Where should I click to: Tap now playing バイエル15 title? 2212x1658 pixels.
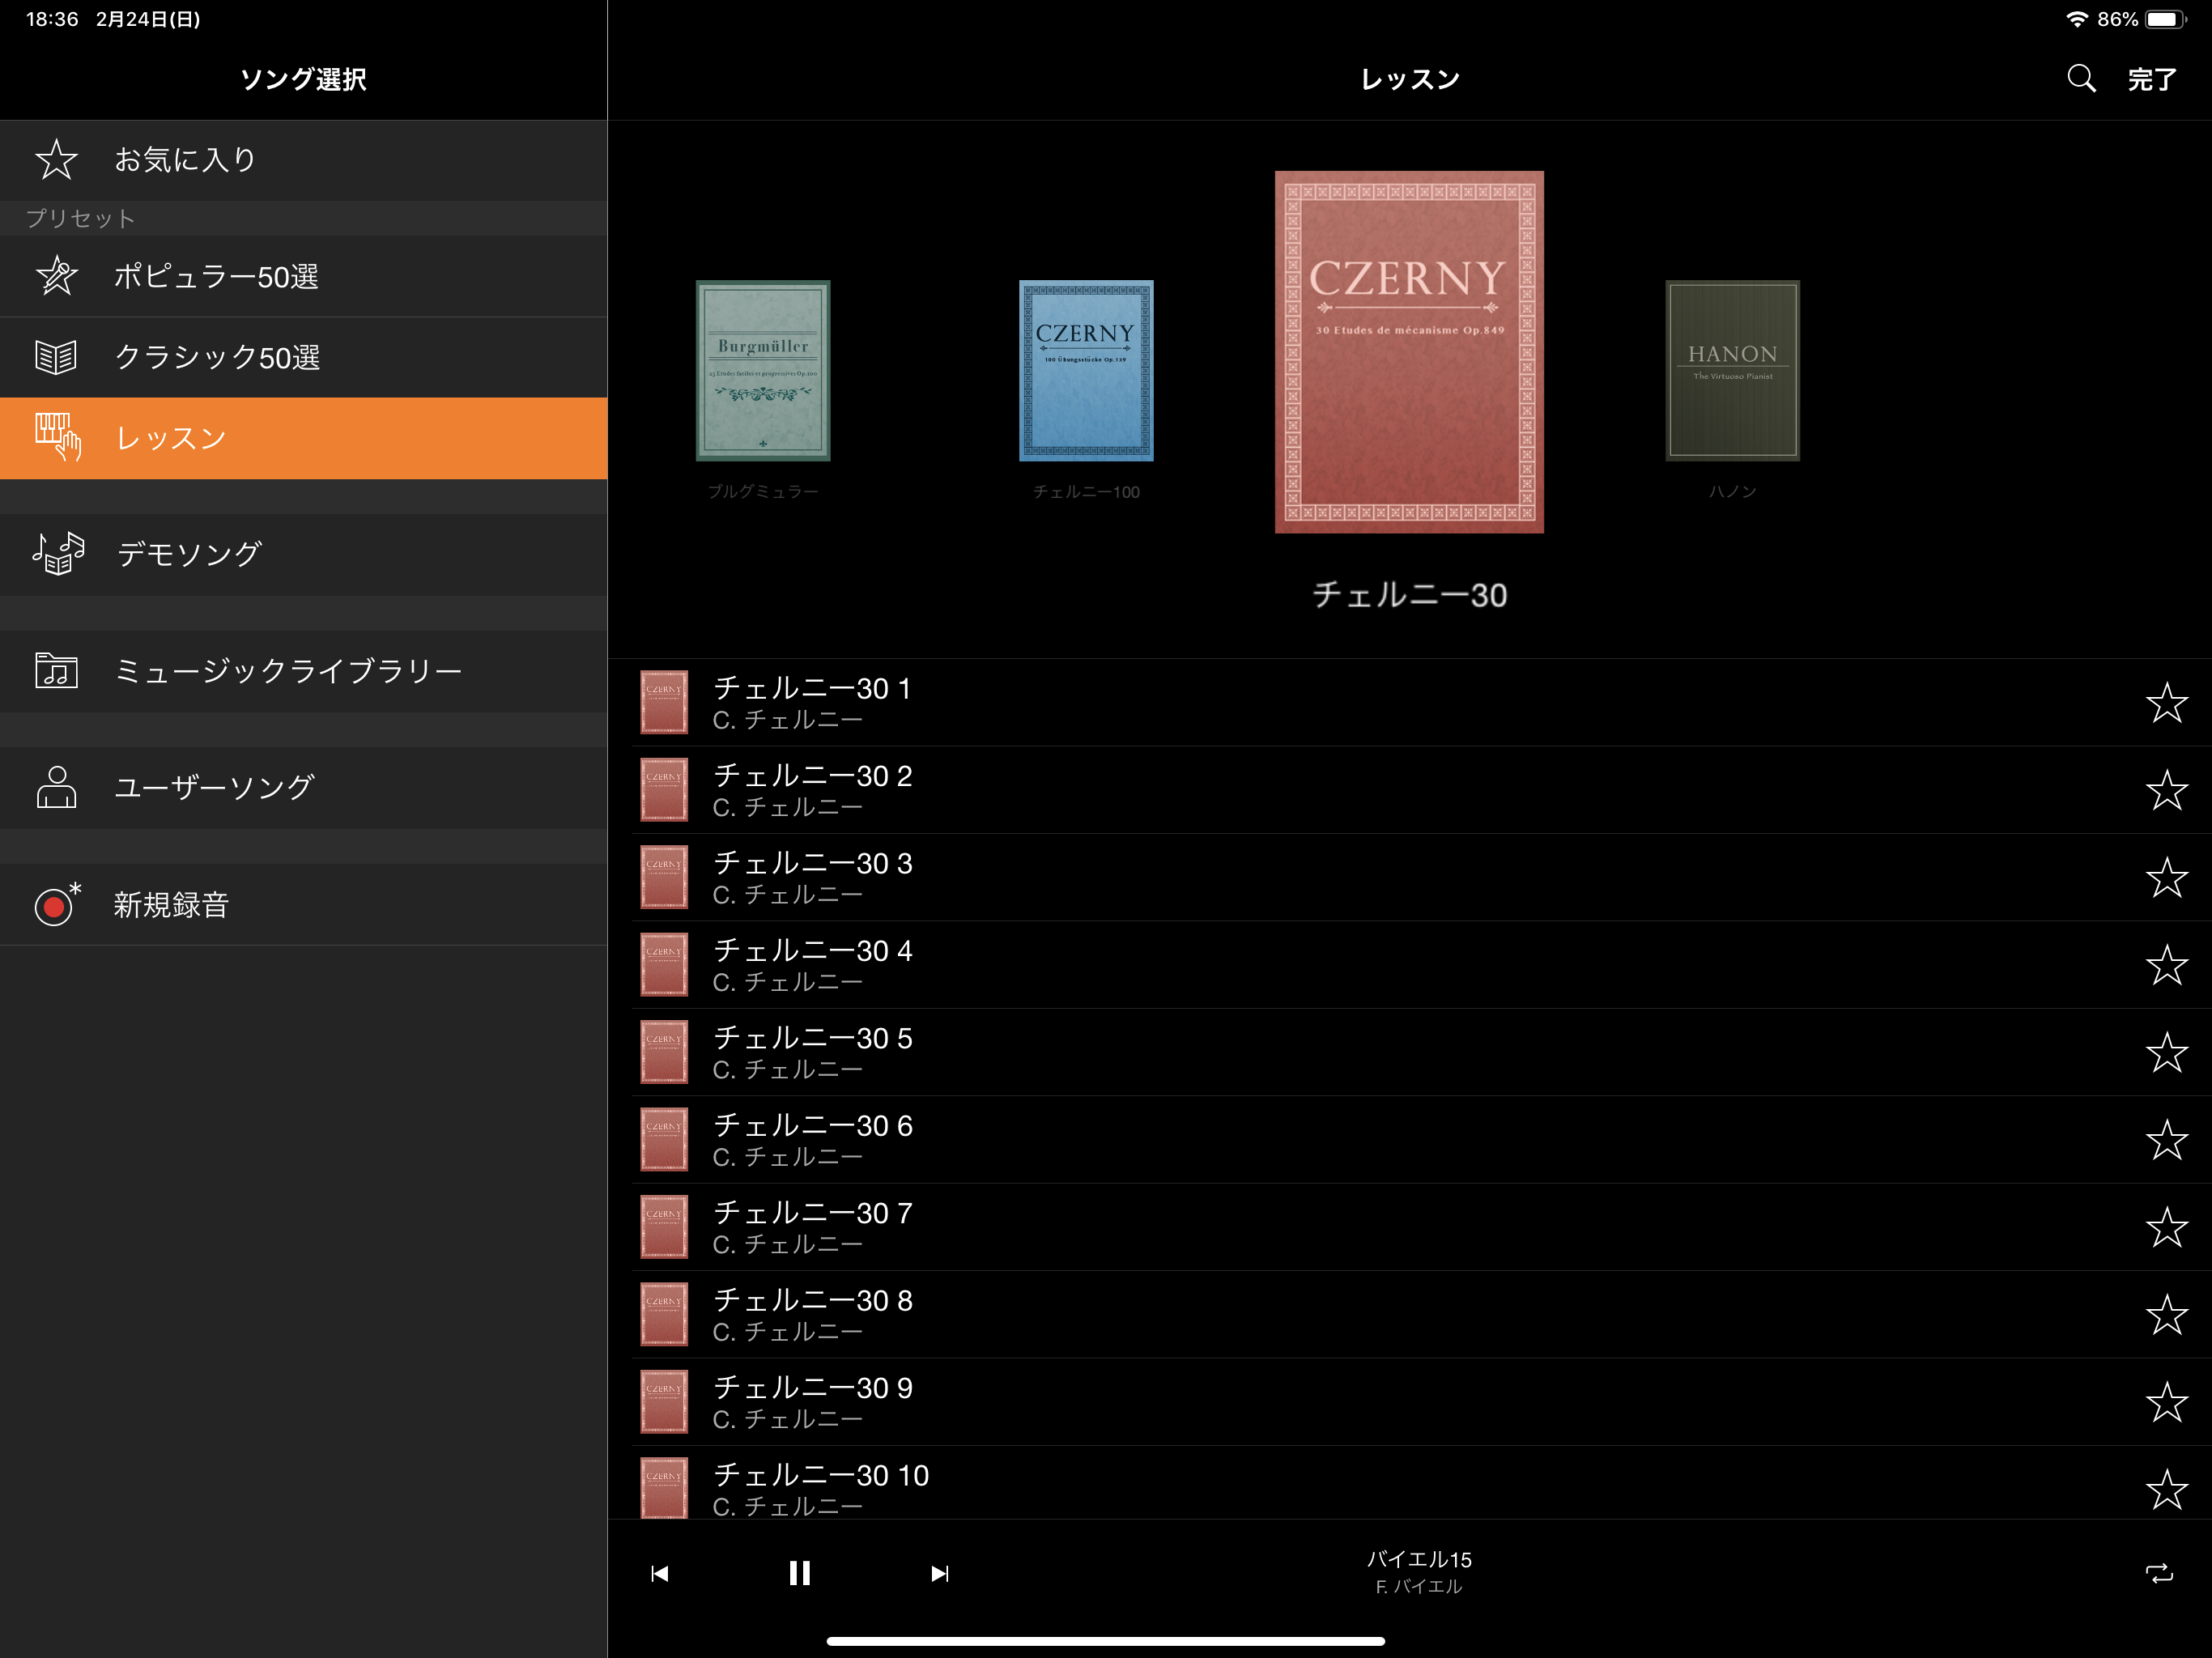[x=1418, y=1560]
